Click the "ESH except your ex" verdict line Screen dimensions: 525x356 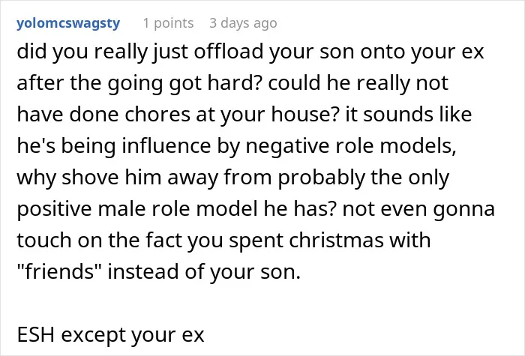coord(110,334)
